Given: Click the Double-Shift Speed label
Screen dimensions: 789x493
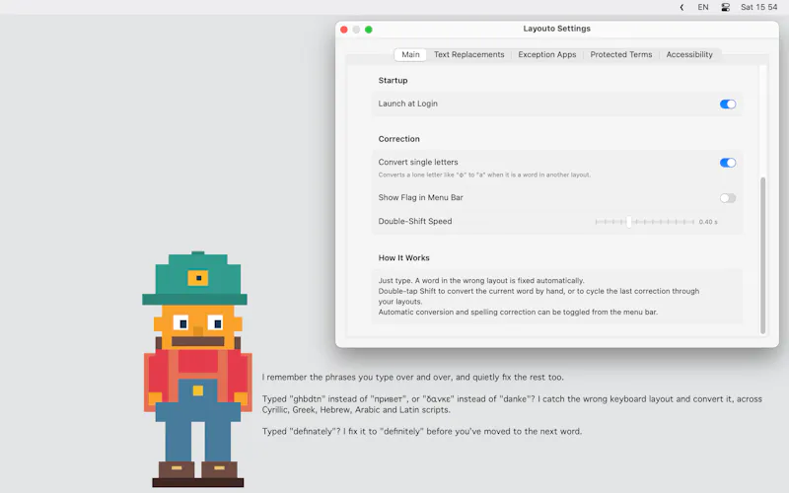Looking at the screenshot, I should pyautogui.click(x=415, y=221).
